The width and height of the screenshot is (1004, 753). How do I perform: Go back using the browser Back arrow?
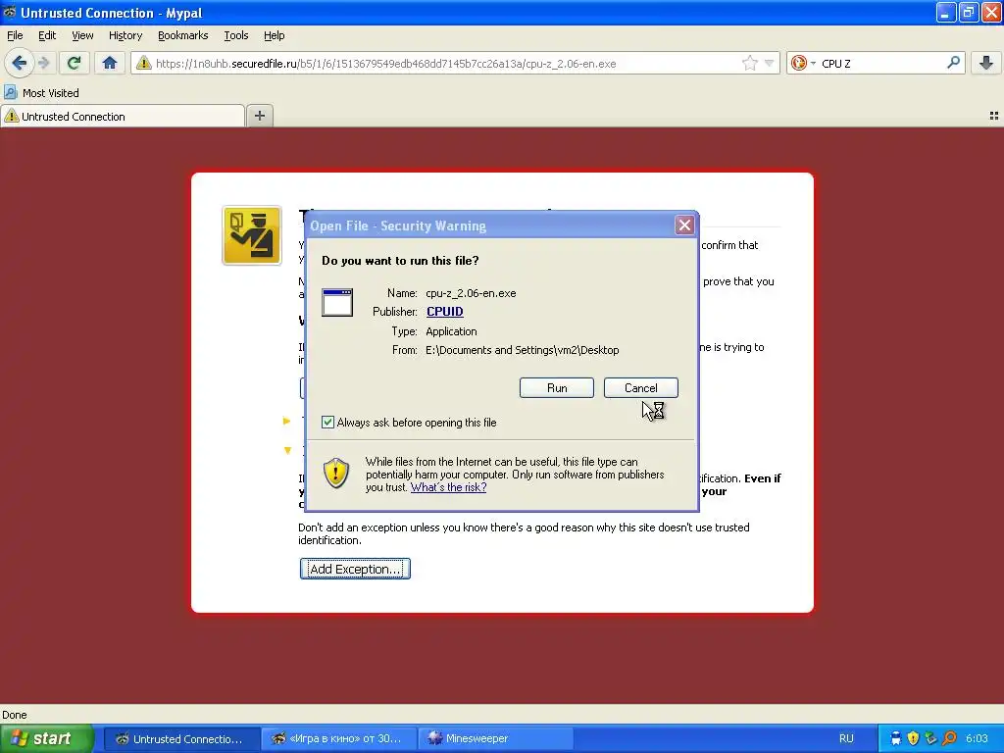[20, 63]
